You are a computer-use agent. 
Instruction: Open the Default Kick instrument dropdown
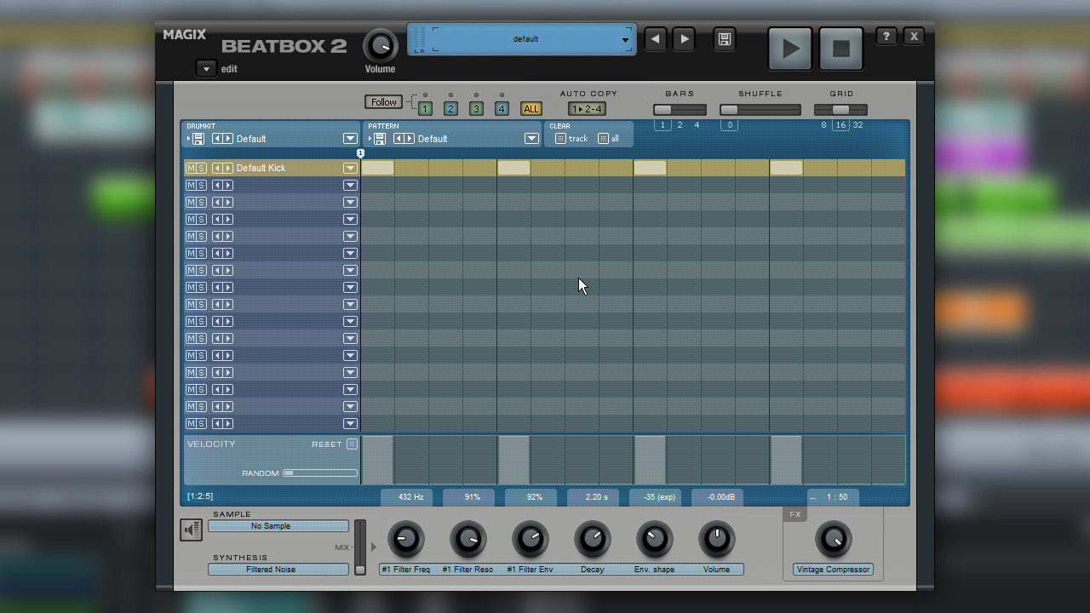click(350, 168)
